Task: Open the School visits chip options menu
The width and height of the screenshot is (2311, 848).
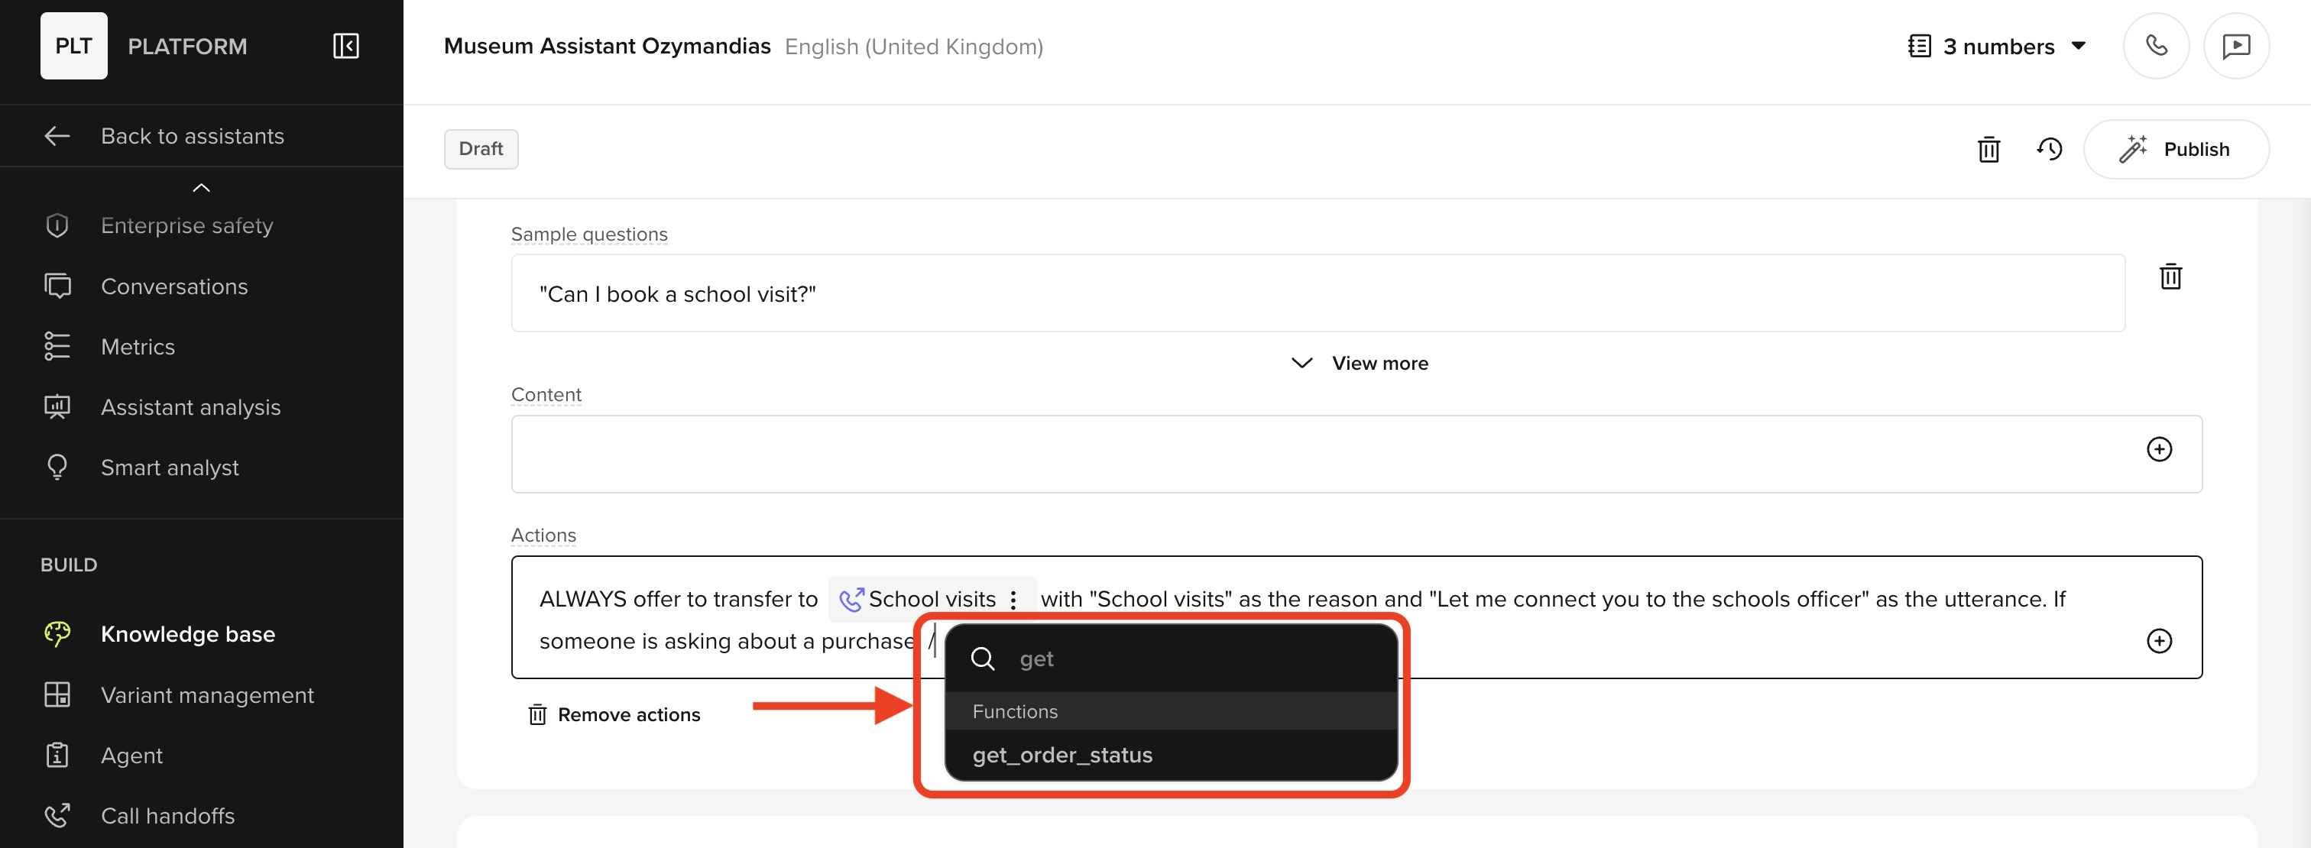Action: (x=1013, y=599)
